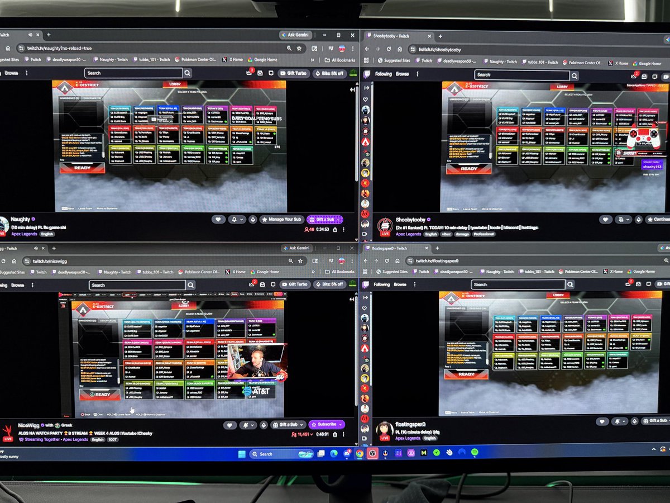This screenshot has width=670, height=503.
Task: Open Gift a Sub dropdown on Naughty channel
Action: [x=325, y=220]
